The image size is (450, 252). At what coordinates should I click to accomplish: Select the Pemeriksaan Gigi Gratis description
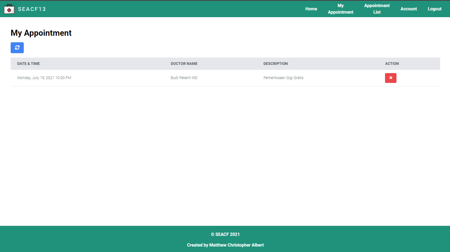pos(283,78)
